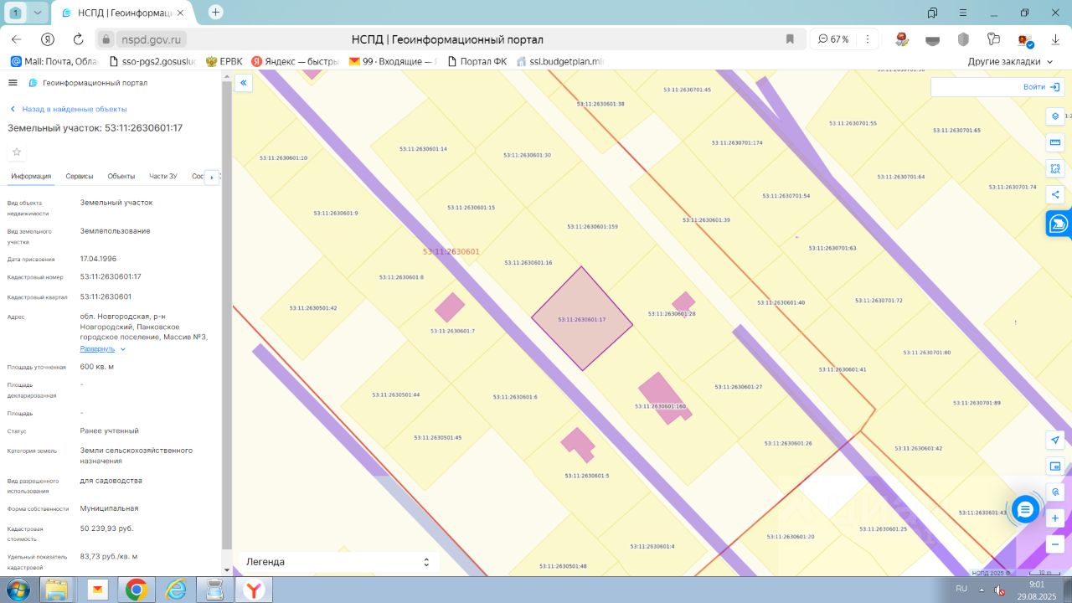The height and width of the screenshot is (603, 1072).
Task: Open the map layers panel
Action: [1055, 116]
